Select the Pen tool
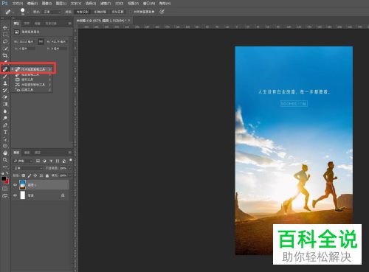 [x=5, y=125]
